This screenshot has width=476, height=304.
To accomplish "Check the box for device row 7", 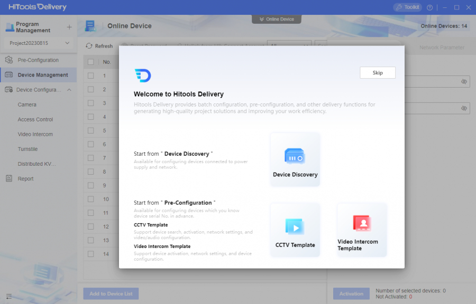I will coord(91,158).
